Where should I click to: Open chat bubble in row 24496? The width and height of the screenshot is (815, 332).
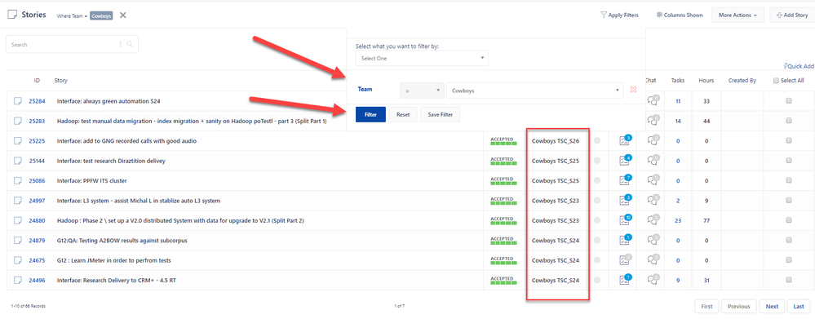[653, 280]
